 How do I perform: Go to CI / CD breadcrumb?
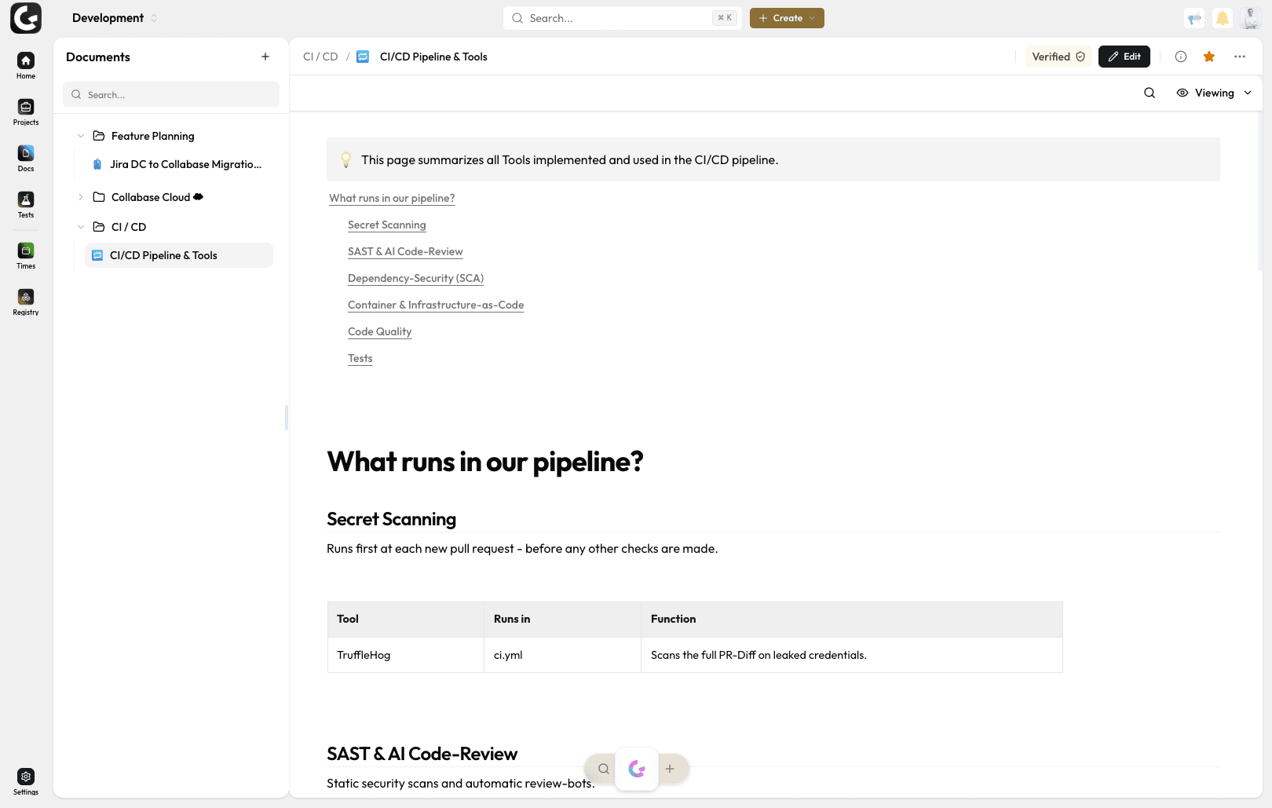320,57
